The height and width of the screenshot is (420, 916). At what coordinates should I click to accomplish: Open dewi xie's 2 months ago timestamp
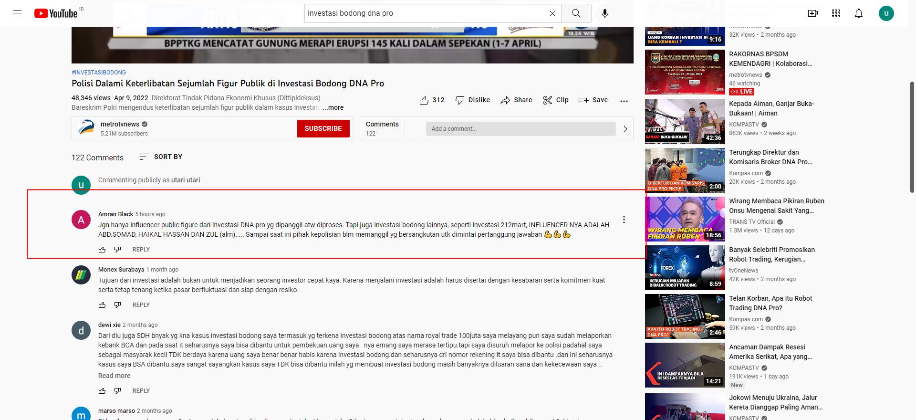click(140, 325)
